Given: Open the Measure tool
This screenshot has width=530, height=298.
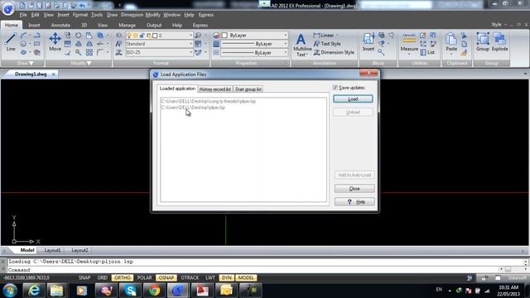Looking at the screenshot, I should (409, 43).
